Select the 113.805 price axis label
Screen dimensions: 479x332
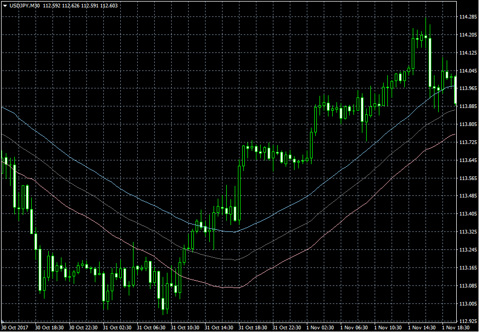click(x=468, y=124)
